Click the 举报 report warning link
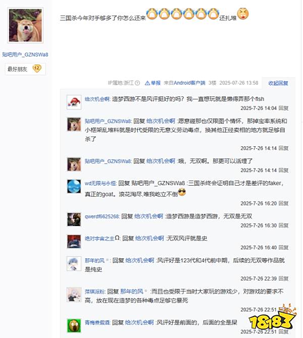 pos(153,83)
